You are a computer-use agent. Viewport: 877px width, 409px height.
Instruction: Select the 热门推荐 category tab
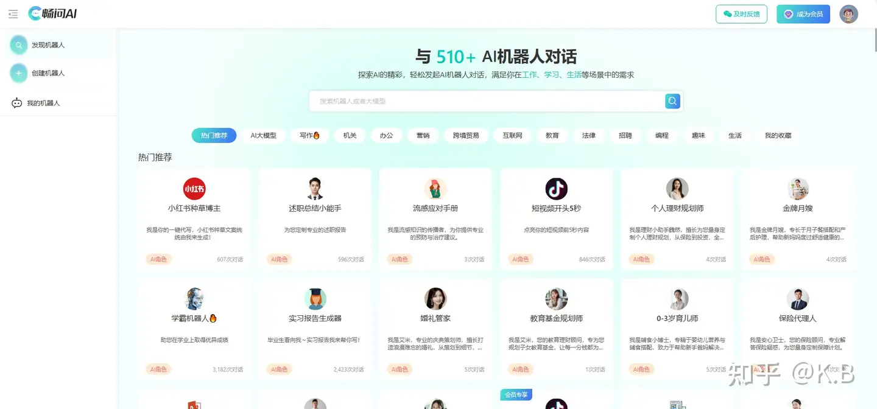point(214,135)
